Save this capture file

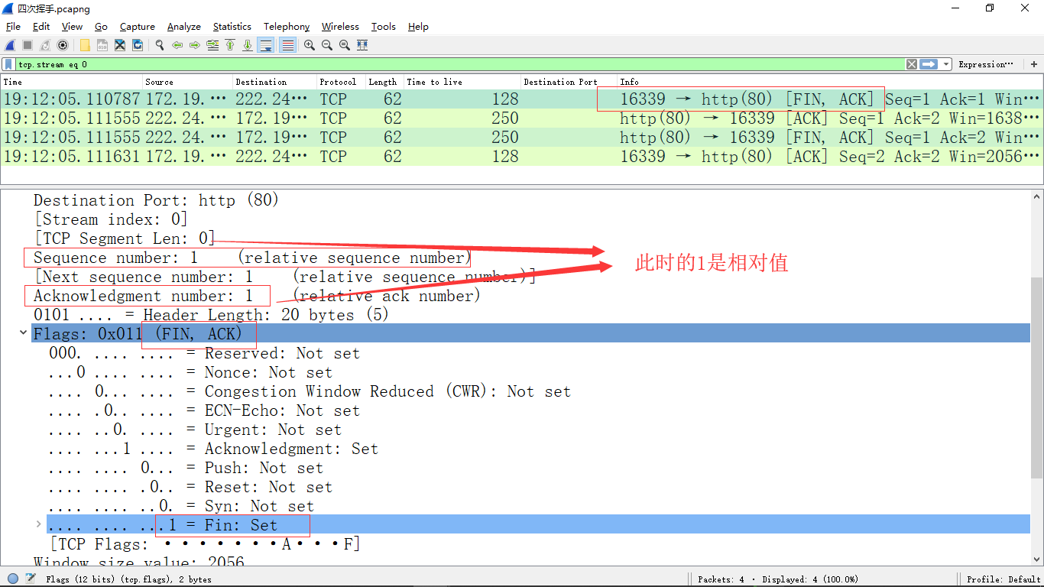102,45
